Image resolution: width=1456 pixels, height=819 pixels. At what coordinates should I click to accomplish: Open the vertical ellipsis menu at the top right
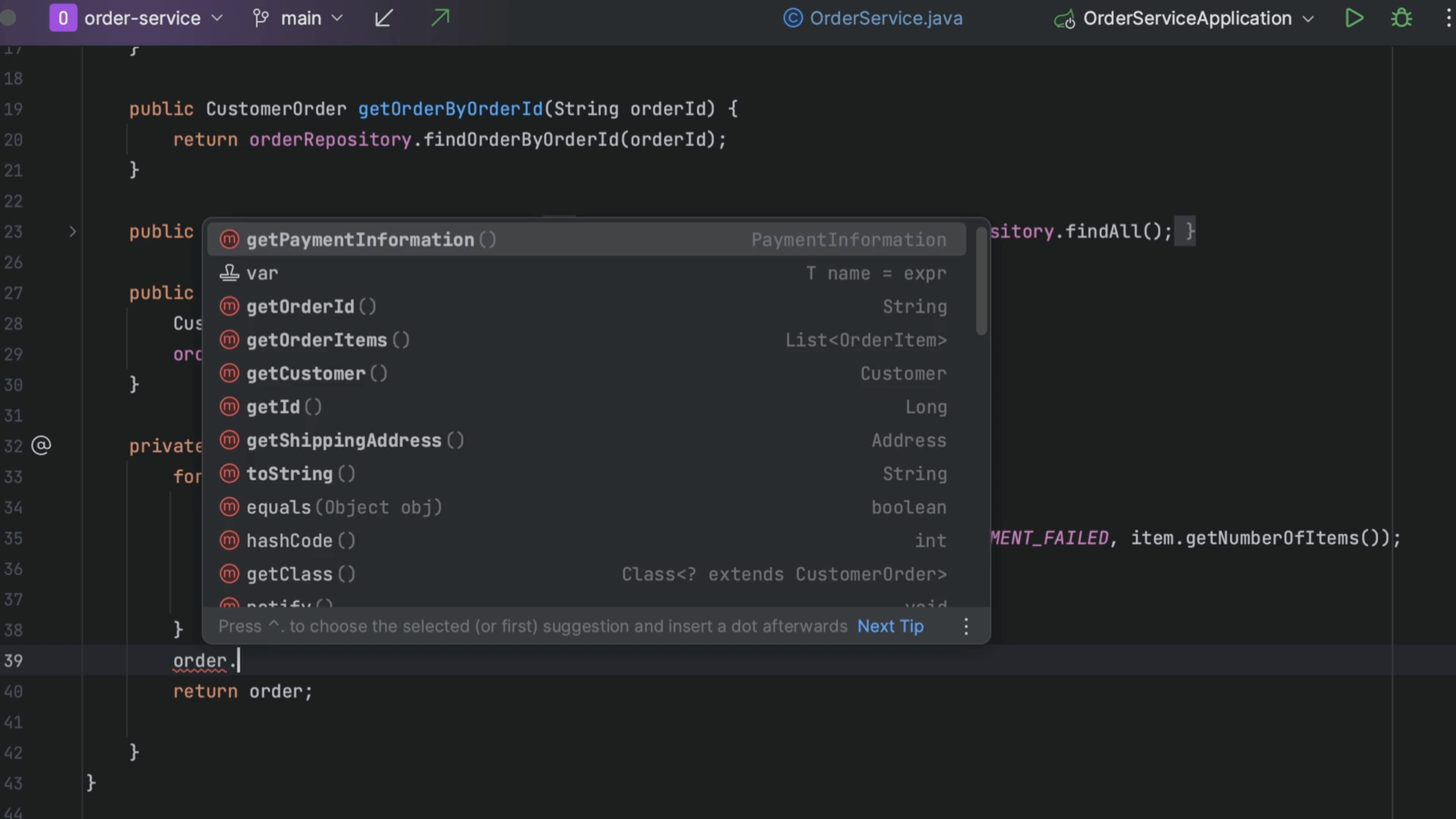click(x=1449, y=18)
